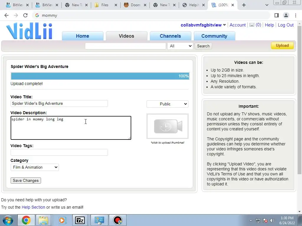Click the VidLii search input field

pos(125,46)
